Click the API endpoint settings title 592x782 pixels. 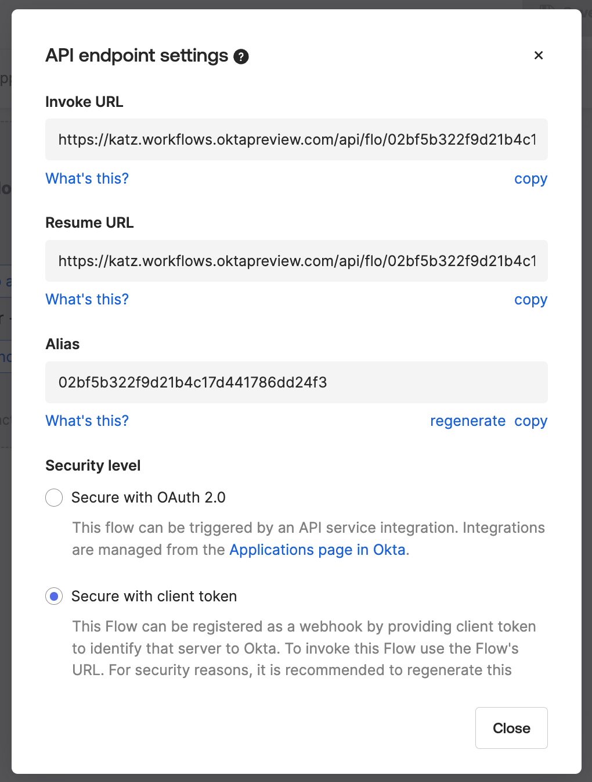(x=136, y=55)
